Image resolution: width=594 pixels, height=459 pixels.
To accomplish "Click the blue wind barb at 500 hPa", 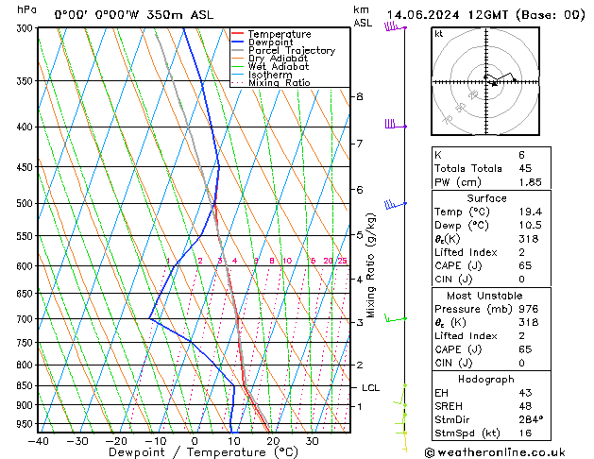I will (x=396, y=205).
